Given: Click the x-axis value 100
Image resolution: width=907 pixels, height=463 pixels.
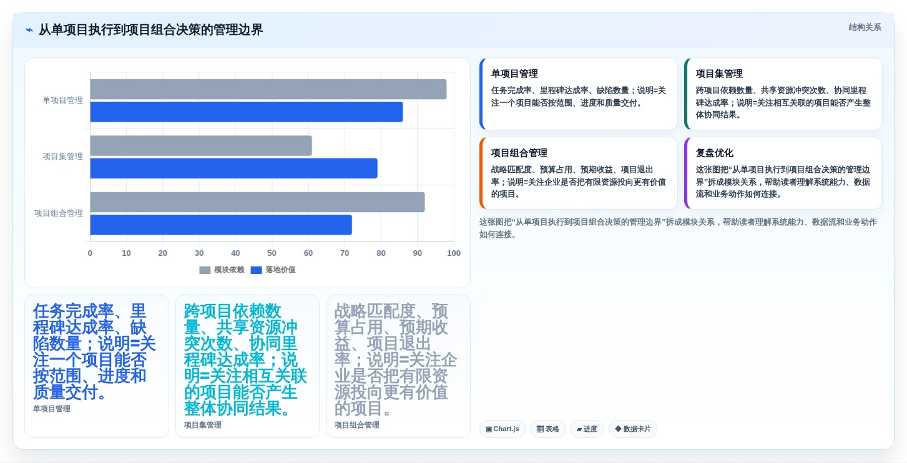Looking at the screenshot, I should 454,253.
